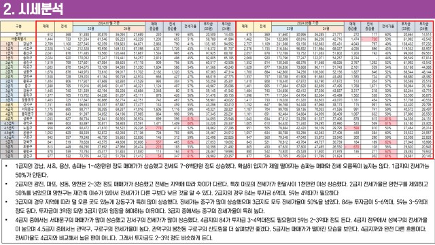
Task: Click the '노원구' district cell
Action: click(x=27, y=128)
